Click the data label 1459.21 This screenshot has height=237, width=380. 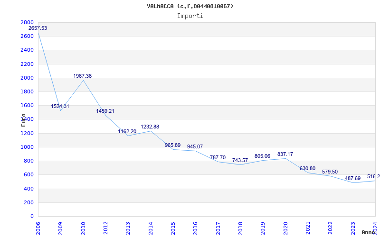(105, 111)
